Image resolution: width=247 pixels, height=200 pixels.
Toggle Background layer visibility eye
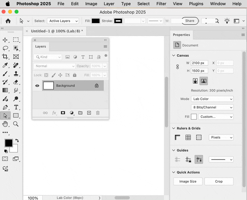[37, 86]
